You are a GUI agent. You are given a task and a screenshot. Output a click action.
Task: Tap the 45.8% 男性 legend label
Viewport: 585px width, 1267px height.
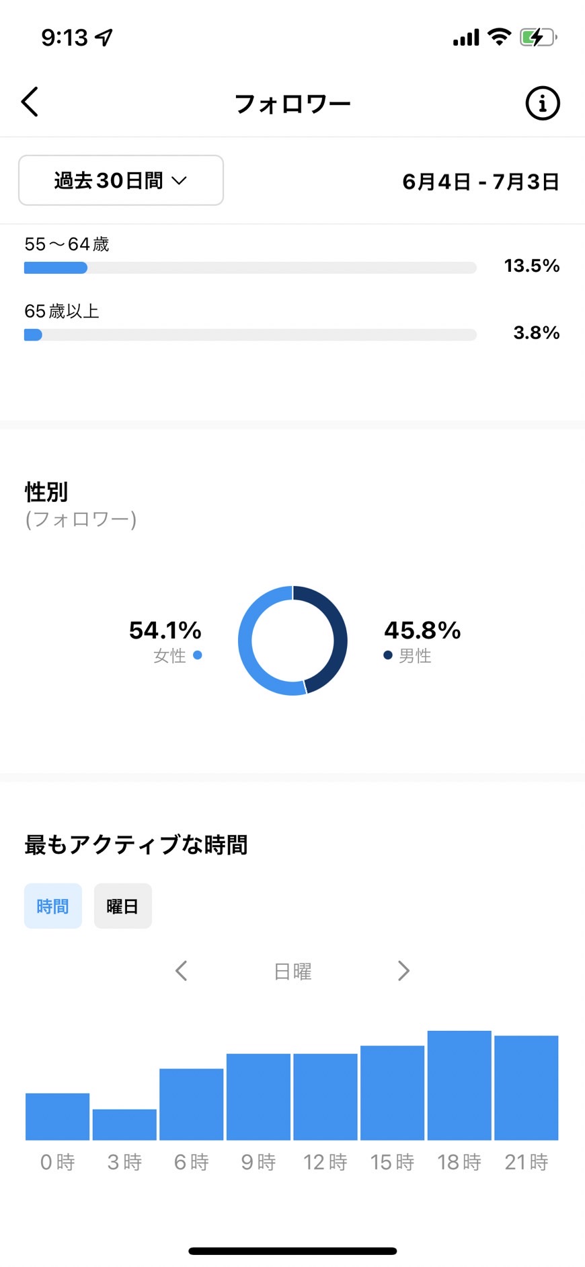click(422, 641)
